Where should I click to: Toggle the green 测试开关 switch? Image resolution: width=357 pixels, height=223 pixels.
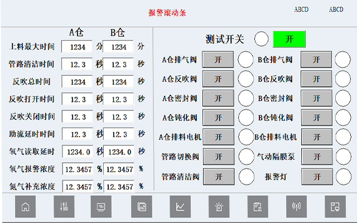point(289,39)
